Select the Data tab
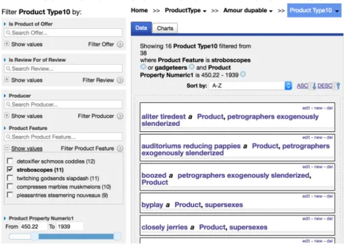This screenshot has height=245, width=346. point(141,28)
